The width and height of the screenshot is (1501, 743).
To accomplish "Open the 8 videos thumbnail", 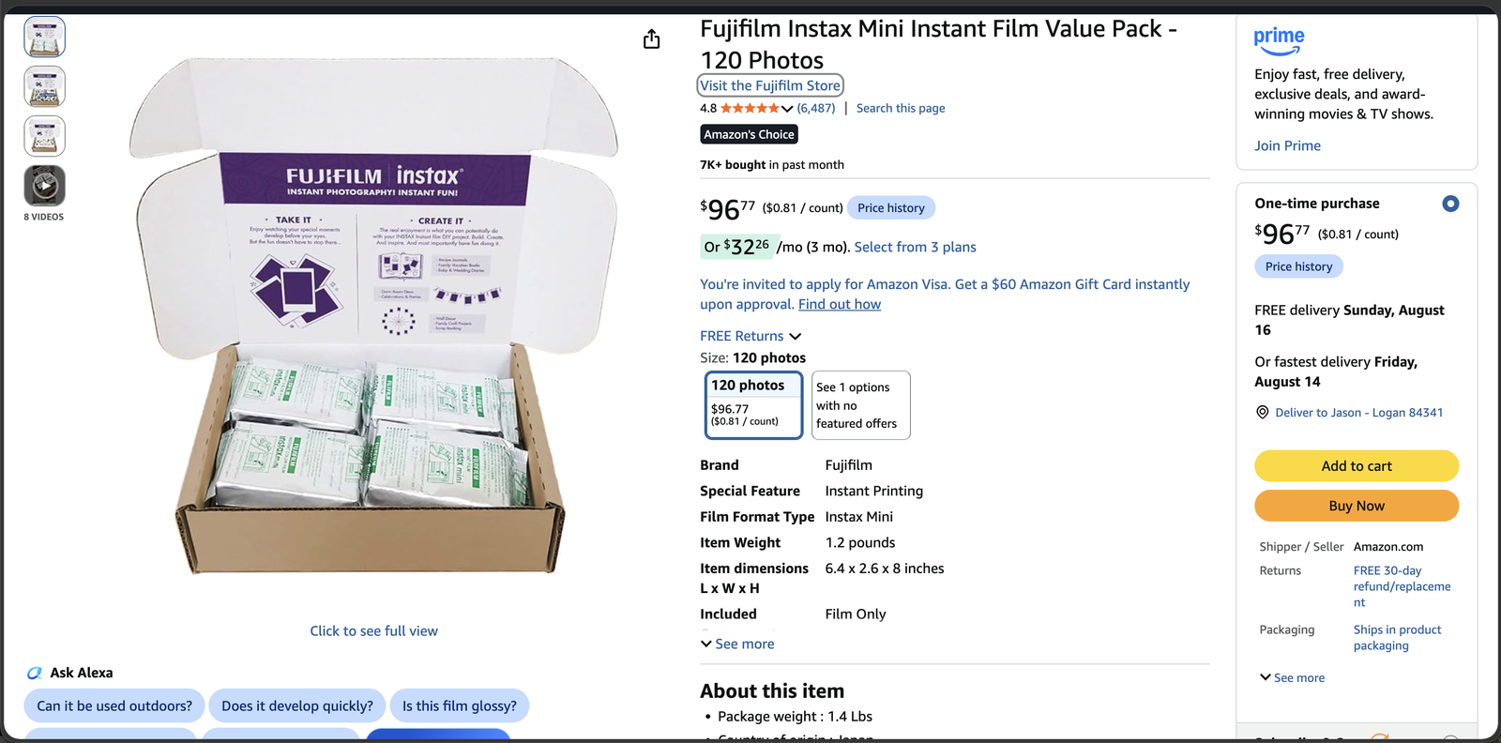I will (44, 186).
